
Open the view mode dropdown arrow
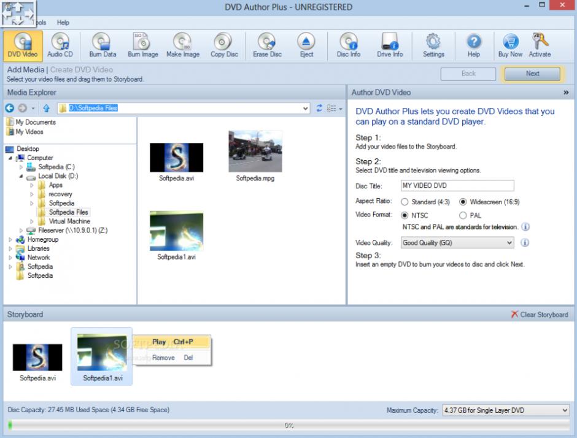(x=341, y=109)
